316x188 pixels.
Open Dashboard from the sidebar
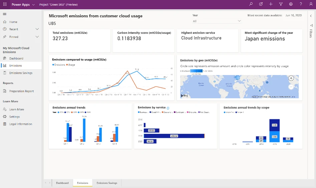tap(16, 58)
